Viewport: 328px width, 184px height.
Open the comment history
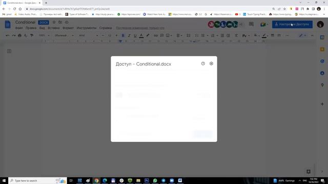click(x=251, y=24)
